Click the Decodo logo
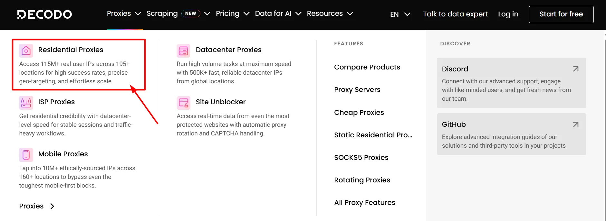 point(44,14)
